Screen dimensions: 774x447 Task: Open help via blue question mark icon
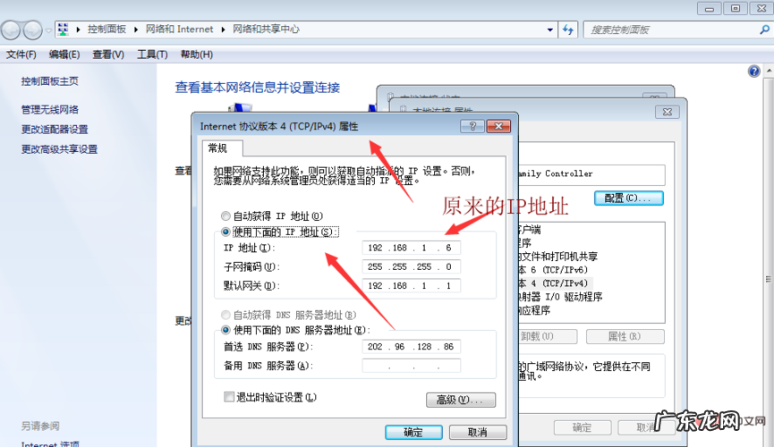(x=753, y=72)
